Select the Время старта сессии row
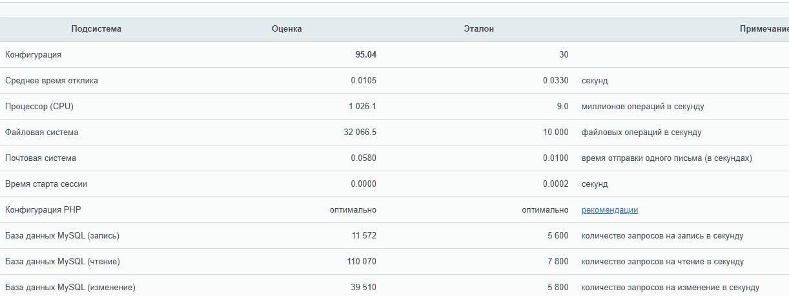Viewport: 789px width, 296px height. (x=46, y=184)
